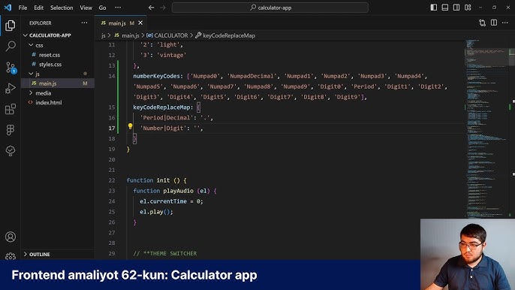Open reset.css in the explorer
This screenshot has height=290, width=515.
[50, 55]
